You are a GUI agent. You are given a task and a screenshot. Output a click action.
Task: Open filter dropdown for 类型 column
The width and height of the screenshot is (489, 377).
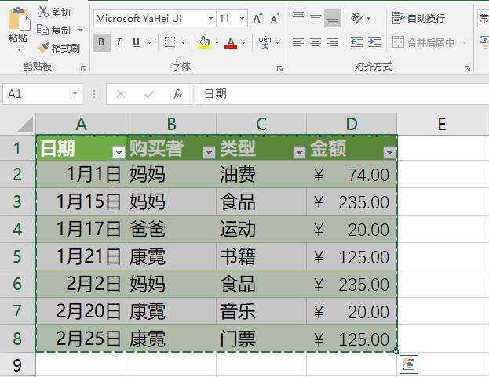tap(299, 152)
